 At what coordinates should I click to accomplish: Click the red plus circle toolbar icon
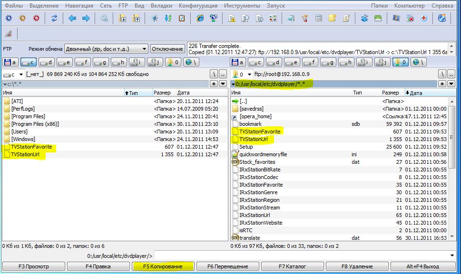coord(424,18)
